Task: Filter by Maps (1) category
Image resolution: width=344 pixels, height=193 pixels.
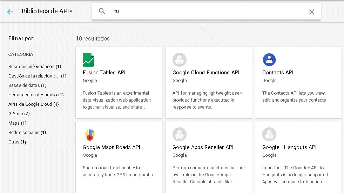Action: pos(17,123)
